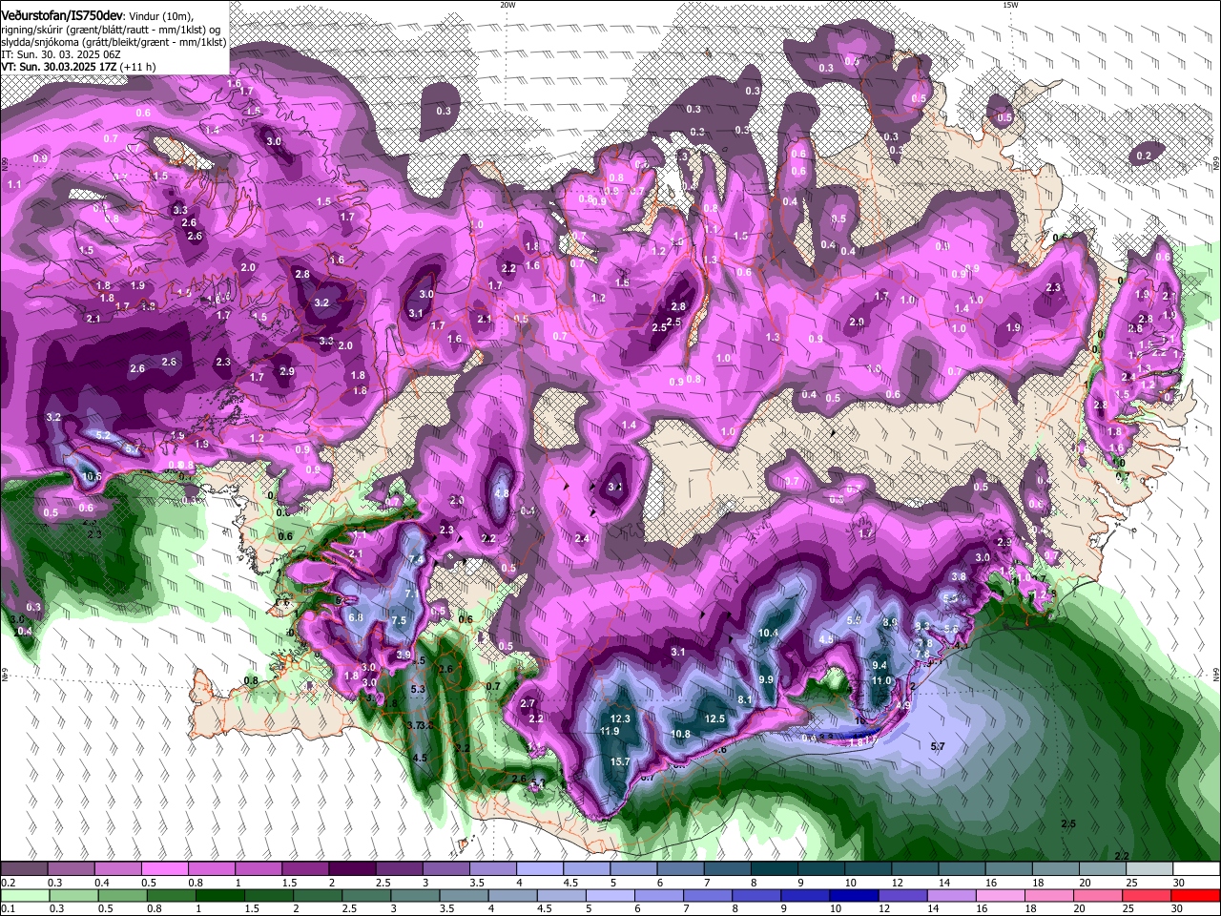Click the top-row legend swatch between 20 and 25
1221x916 pixels.
tap(1102, 869)
